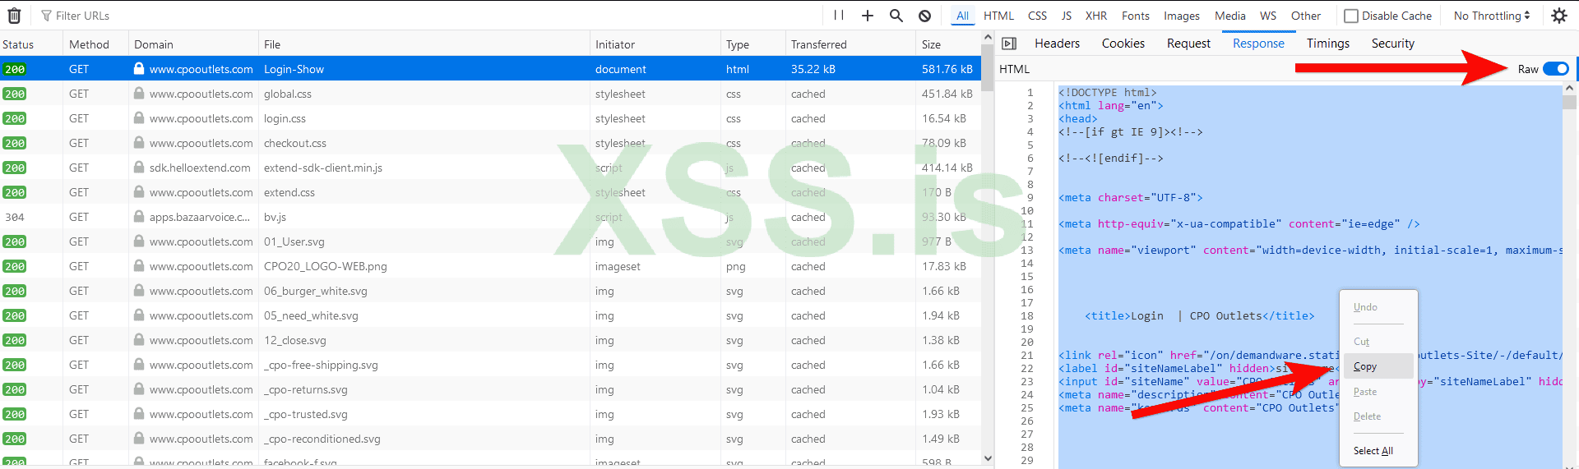1579x469 pixels.
Task: Select the 12_close.svg request
Action: click(x=490, y=340)
